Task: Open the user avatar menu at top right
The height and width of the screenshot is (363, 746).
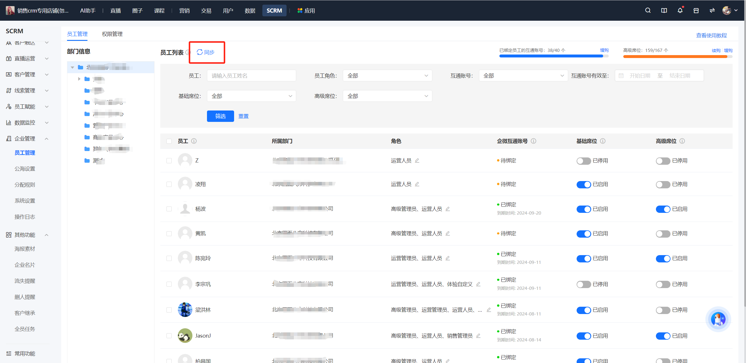Action: click(x=730, y=10)
